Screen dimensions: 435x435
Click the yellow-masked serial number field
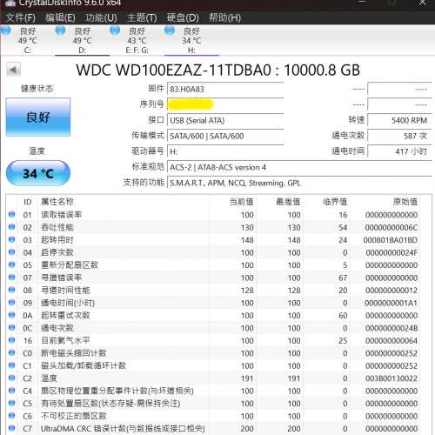pyautogui.click(x=225, y=104)
